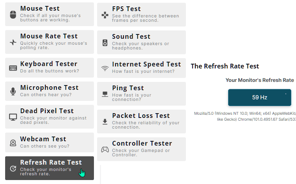Open the FPS Test title link

coord(126,9)
